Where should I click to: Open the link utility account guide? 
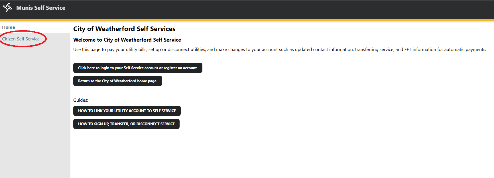coord(127,111)
